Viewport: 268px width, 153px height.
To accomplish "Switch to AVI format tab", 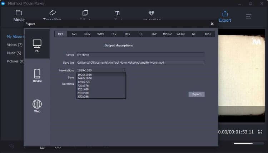I will tap(74, 34).
